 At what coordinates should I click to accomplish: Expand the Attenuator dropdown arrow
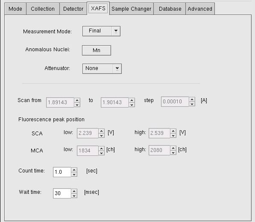click(x=117, y=69)
